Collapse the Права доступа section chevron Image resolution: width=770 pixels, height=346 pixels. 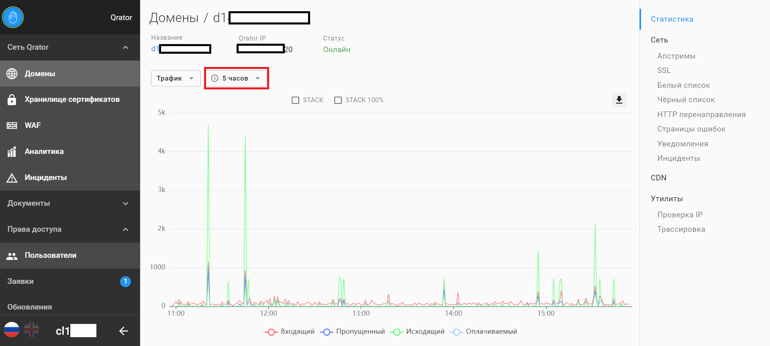tap(125, 229)
